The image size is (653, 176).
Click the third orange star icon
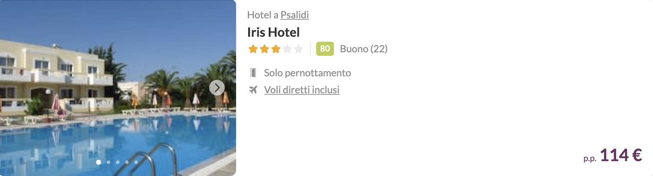(x=276, y=49)
